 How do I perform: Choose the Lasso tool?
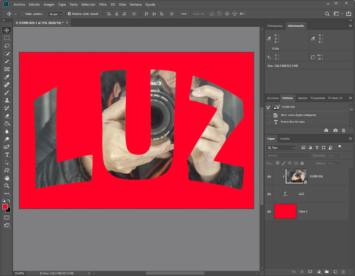7,46
